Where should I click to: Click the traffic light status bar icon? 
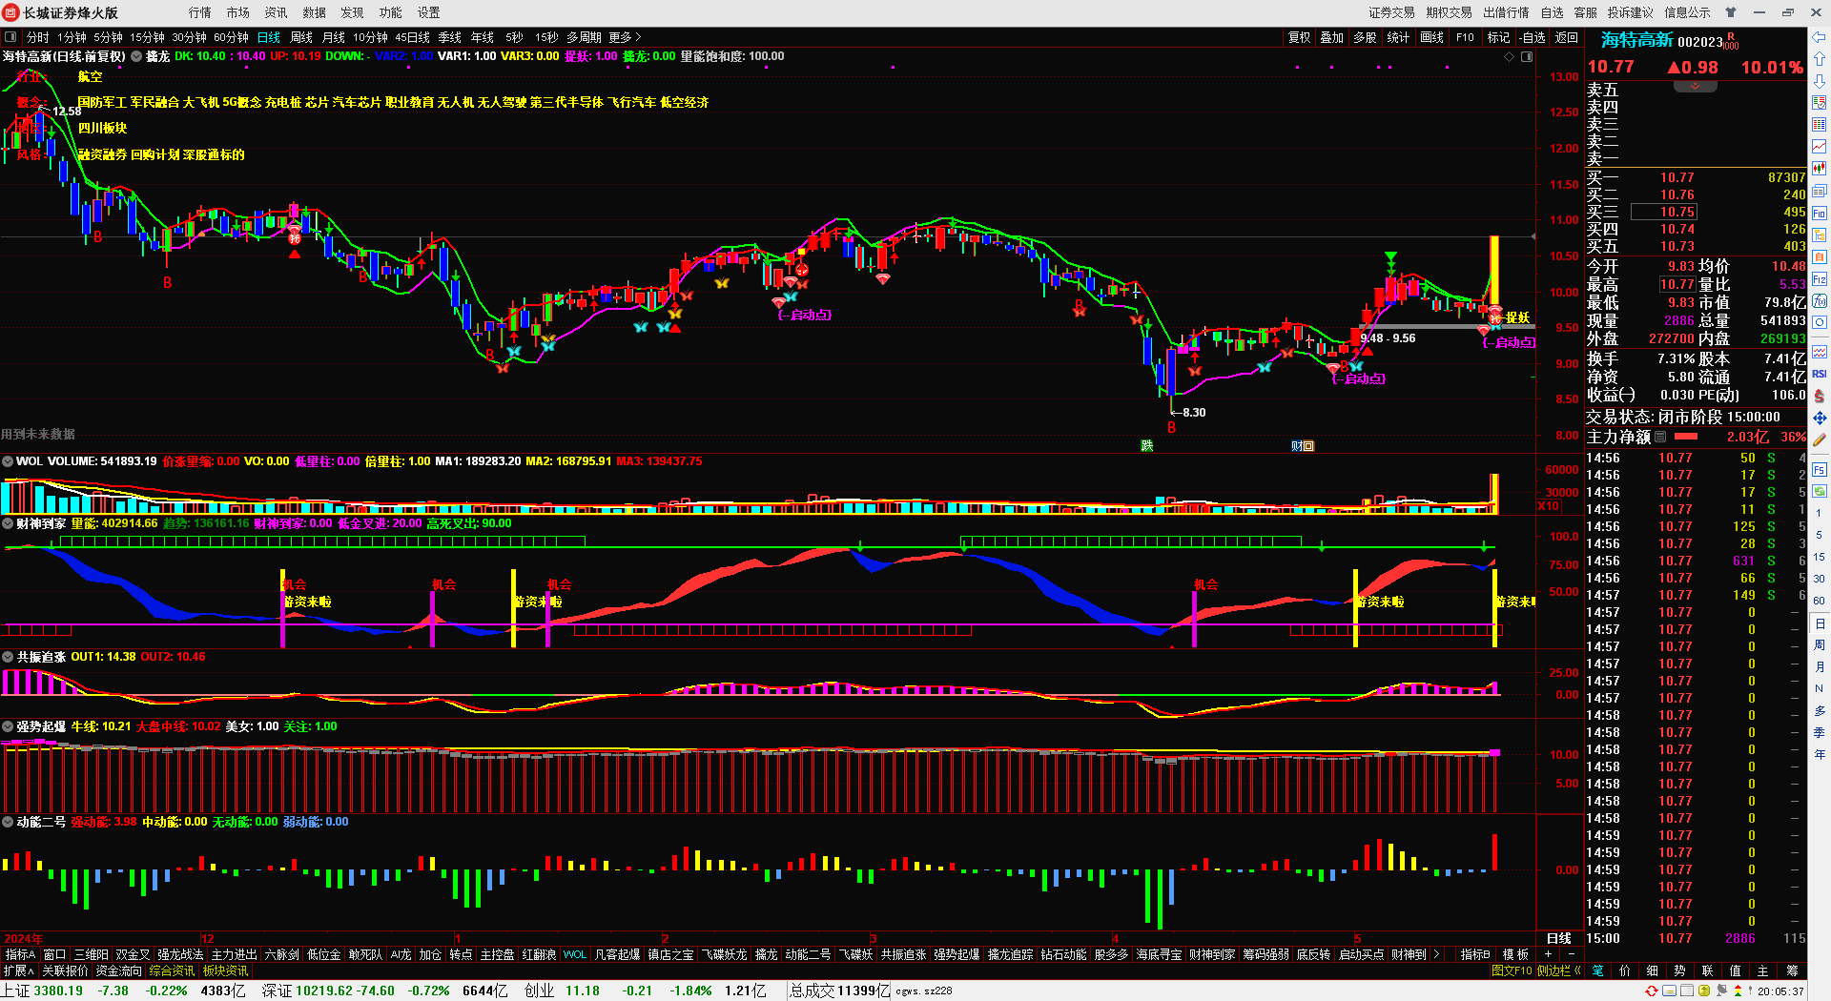(x=1737, y=991)
